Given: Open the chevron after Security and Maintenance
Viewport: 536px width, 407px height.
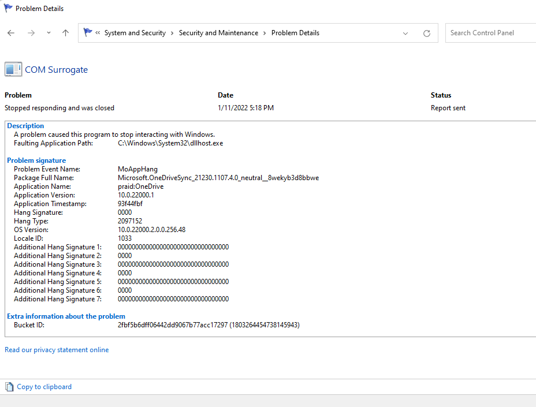Looking at the screenshot, I should [x=265, y=33].
